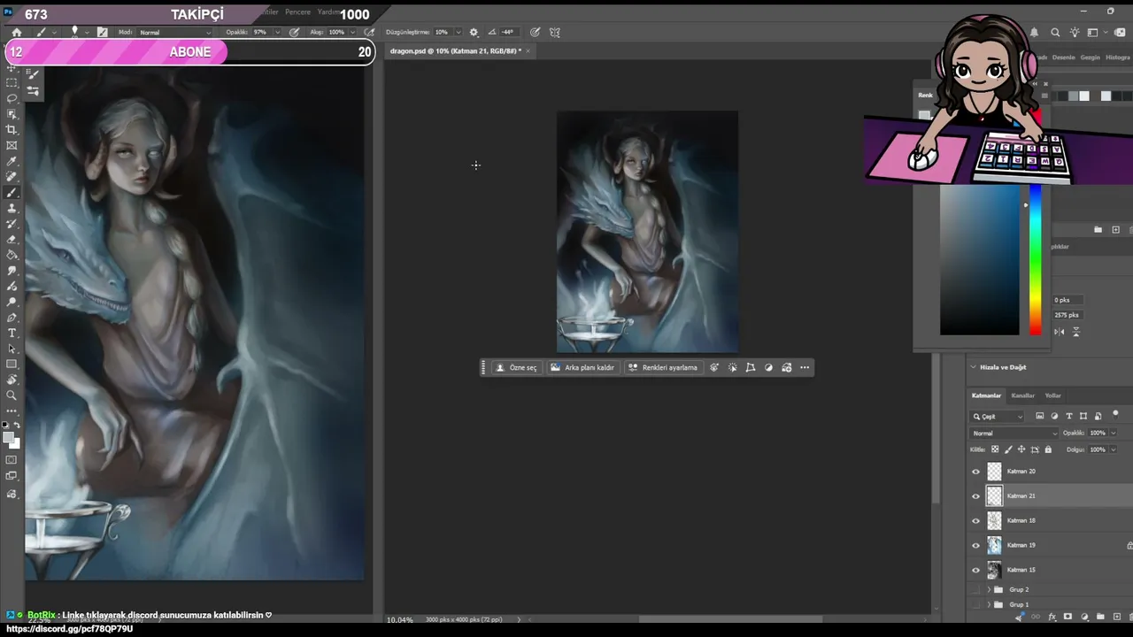Image resolution: width=1133 pixels, height=637 pixels.
Task: Select the Rectangular Marquee tool
Action: [12, 82]
